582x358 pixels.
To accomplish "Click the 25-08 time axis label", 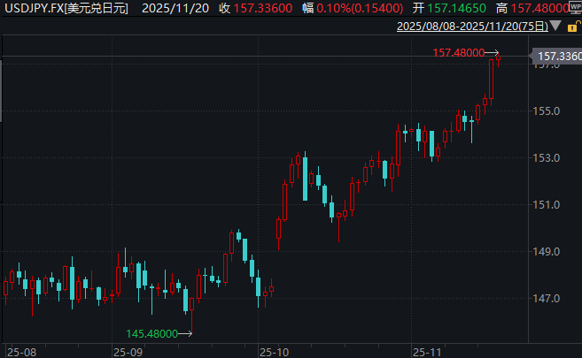I will (21, 352).
